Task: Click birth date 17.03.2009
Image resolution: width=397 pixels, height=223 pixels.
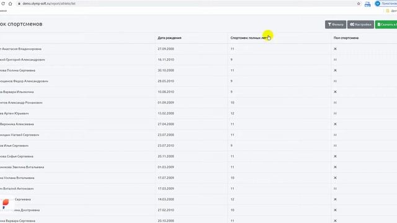Action: (x=166, y=188)
